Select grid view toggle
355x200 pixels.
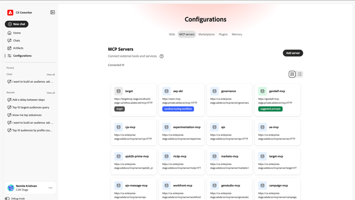click(x=292, y=74)
